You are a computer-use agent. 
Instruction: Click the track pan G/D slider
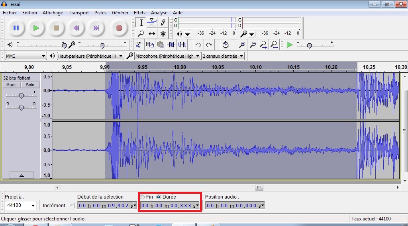(22, 107)
